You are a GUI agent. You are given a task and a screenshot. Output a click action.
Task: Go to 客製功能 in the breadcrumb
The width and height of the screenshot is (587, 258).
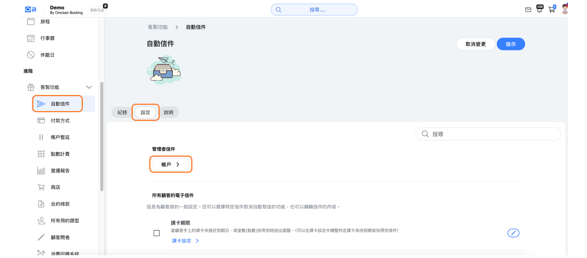pyautogui.click(x=158, y=27)
